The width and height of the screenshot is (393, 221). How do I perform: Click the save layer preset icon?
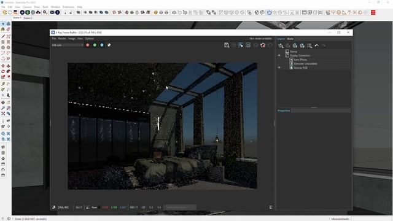pos(295,45)
